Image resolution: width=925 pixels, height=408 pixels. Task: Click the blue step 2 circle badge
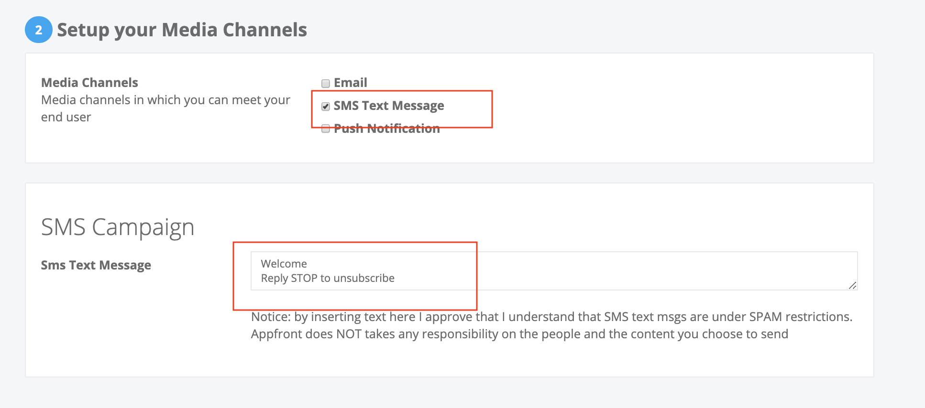point(38,30)
